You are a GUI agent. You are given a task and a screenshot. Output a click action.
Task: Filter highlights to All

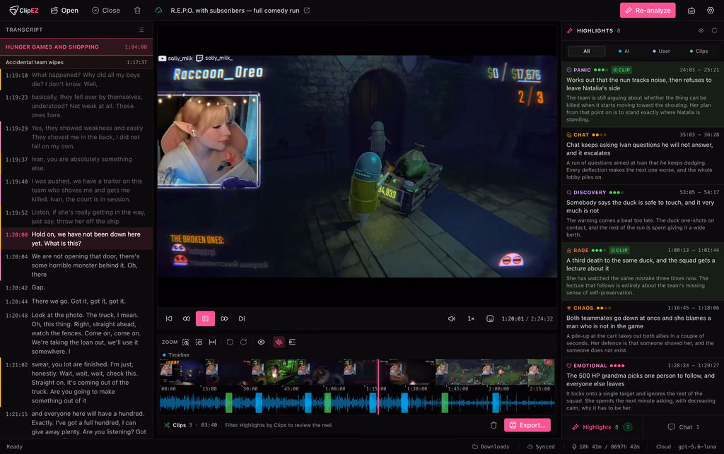(x=586, y=51)
